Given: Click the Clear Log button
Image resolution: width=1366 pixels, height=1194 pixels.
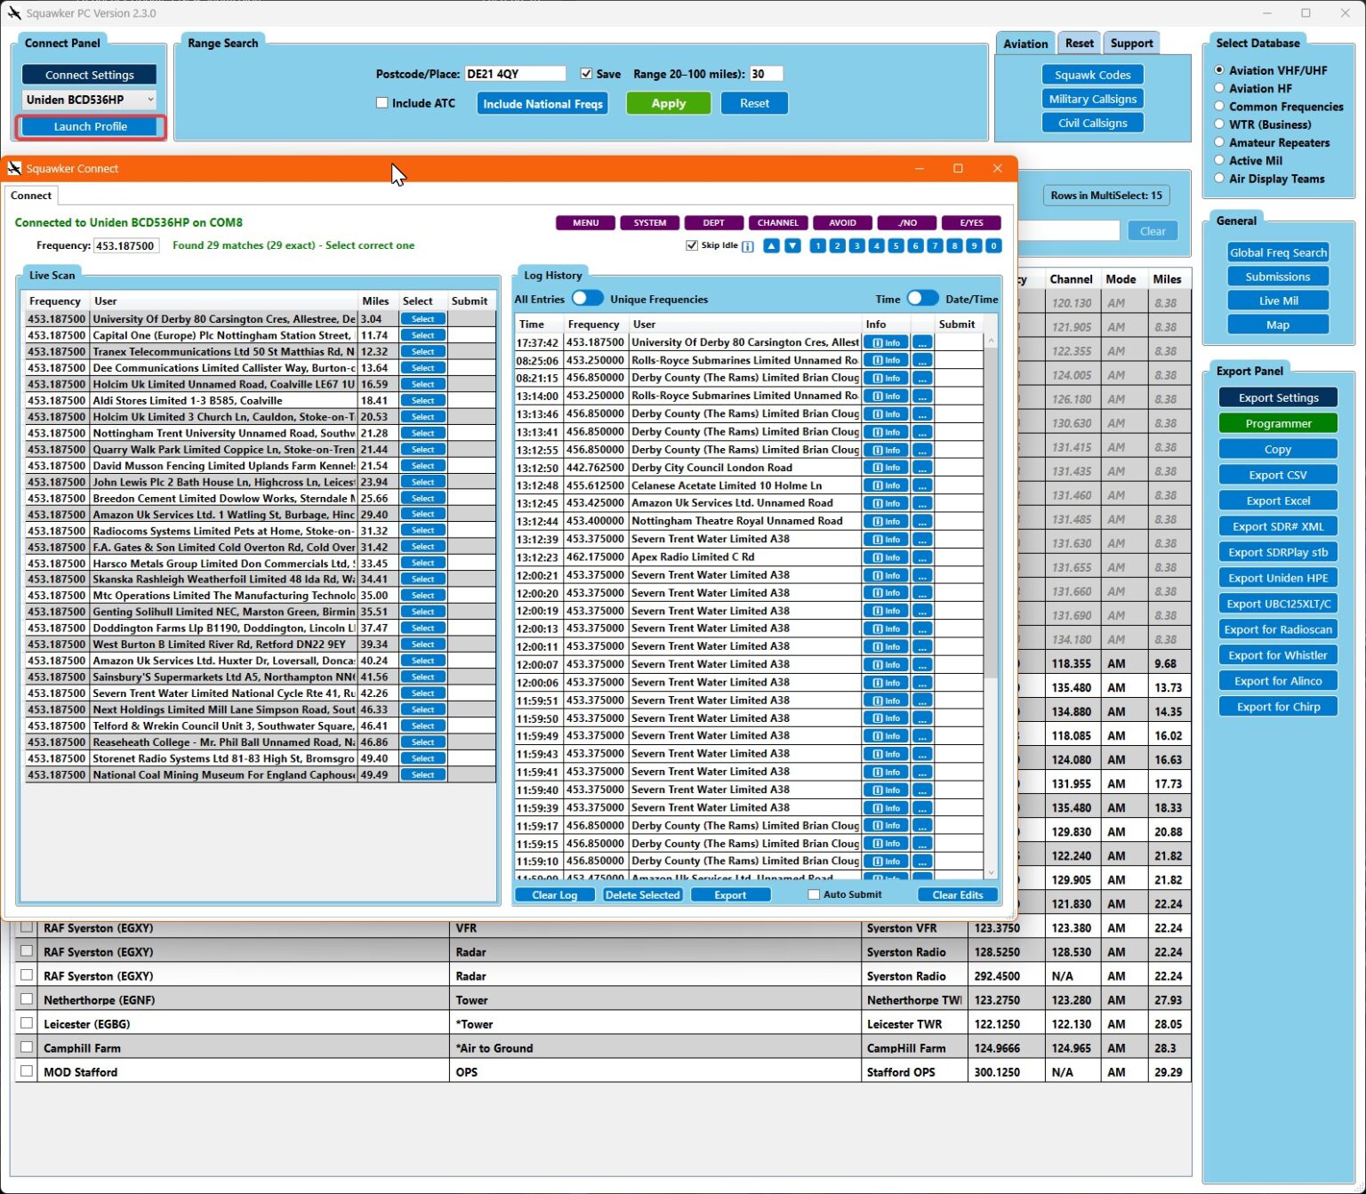Looking at the screenshot, I should tap(555, 895).
